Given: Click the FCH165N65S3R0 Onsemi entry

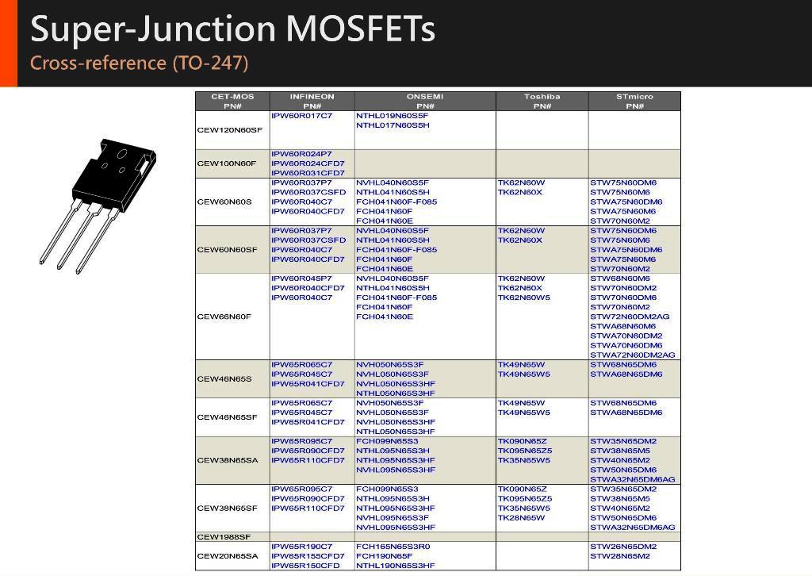Looking at the screenshot, I should [x=393, y=547].
